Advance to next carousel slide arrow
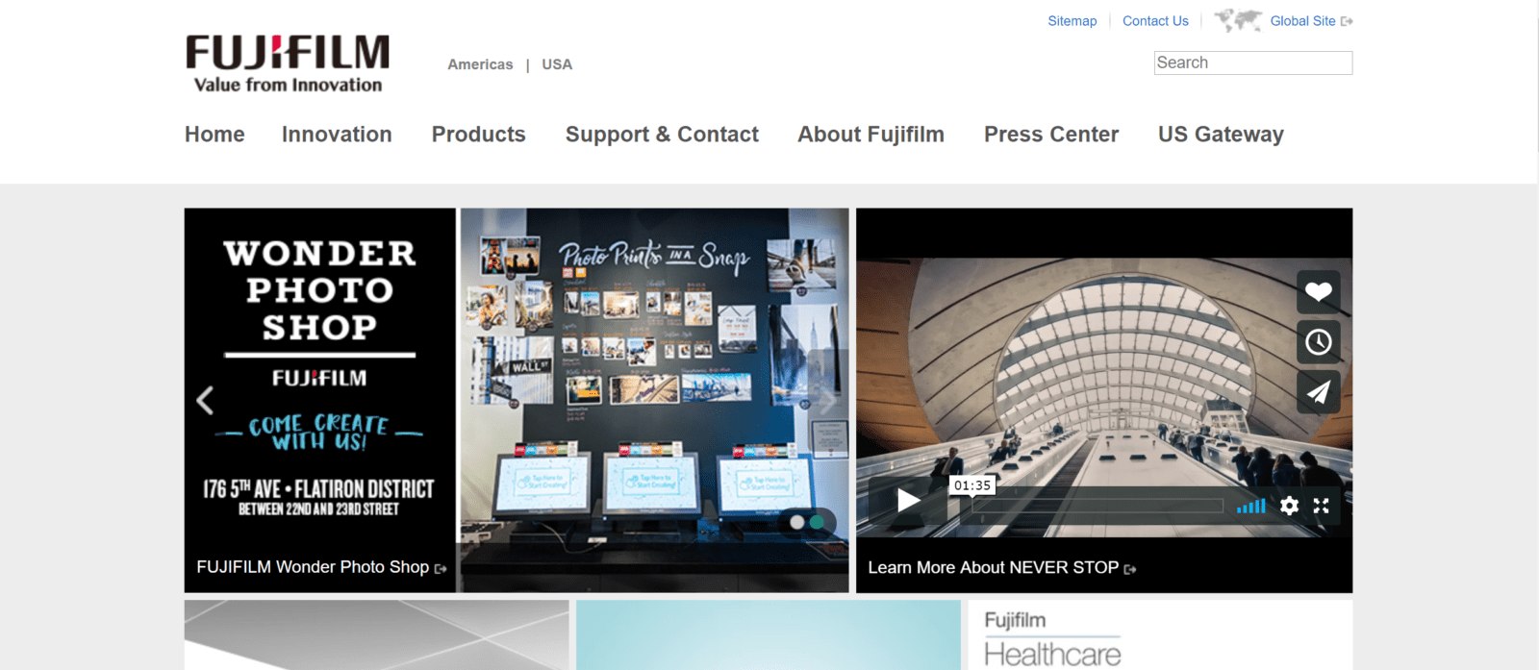Viewport: 1539px width, 670px height. pos(827,400)
